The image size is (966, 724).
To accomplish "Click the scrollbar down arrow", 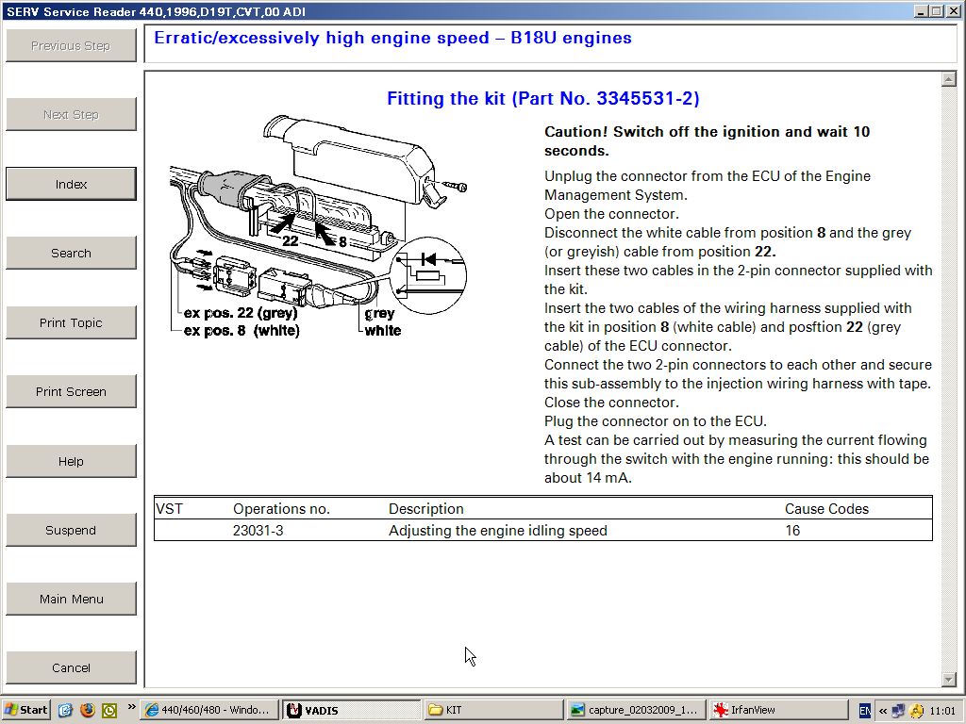I will click(949, 679).
